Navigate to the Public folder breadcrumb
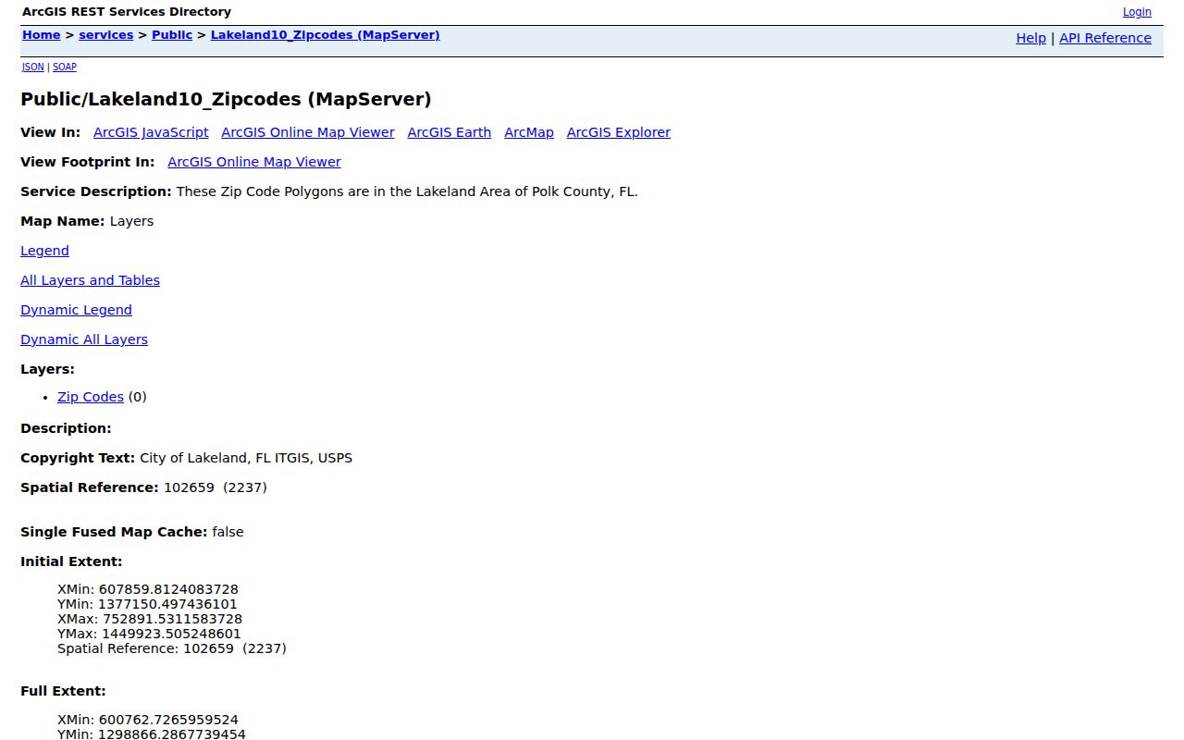Image resolution: width=1184 pixels, height=740 pixels. [x=172, y=35]
